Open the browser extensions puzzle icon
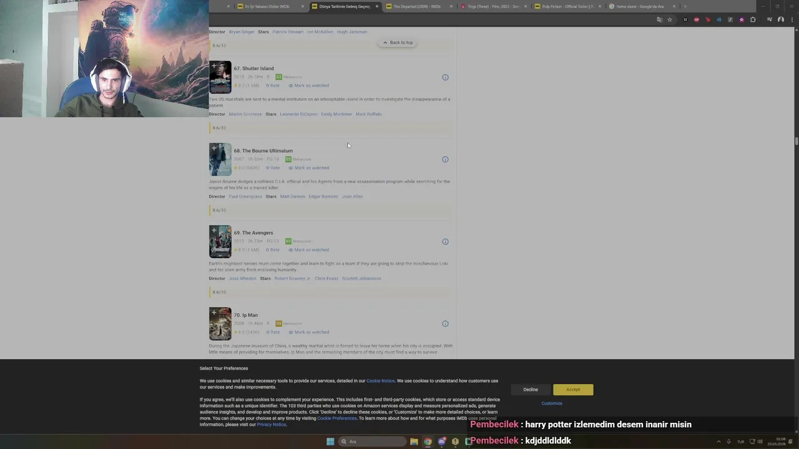Viewport: 799px width, 449px height. 753,19
